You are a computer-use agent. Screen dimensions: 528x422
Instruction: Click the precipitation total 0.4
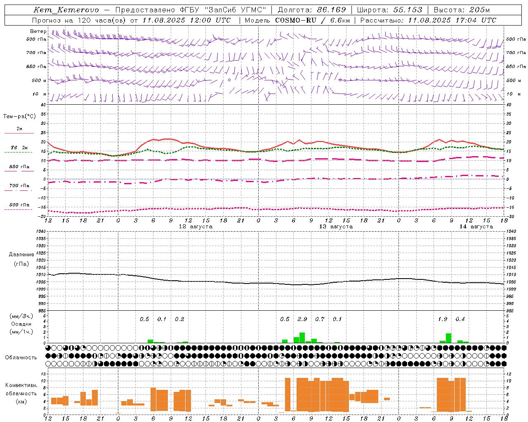pos(460,319)
